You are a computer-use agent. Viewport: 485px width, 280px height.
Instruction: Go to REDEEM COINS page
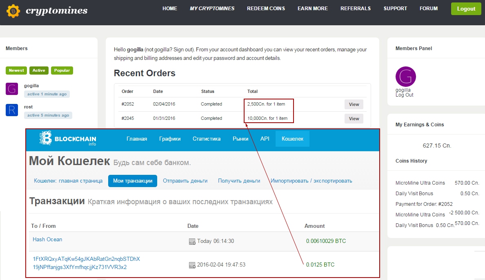click(x=266, y=9)
